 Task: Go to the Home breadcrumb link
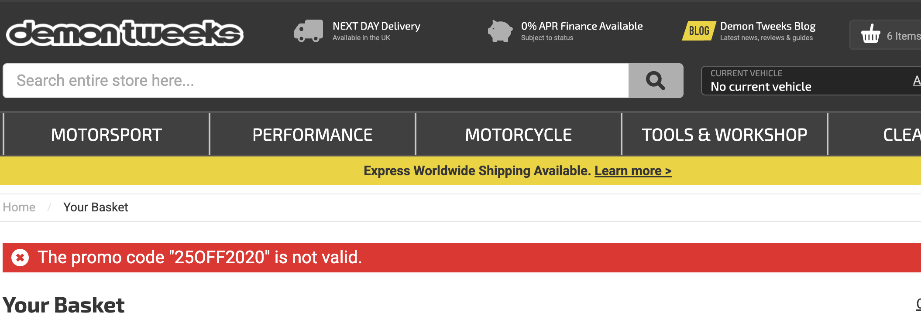click(x=19, y=207)
